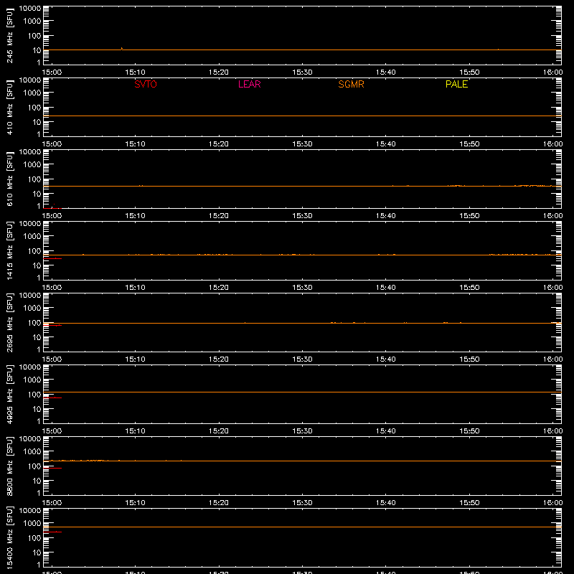The height and width of the screenshot is (574, 574).
Task: Click the yellow PALE station label
Action: click(456, 84)
